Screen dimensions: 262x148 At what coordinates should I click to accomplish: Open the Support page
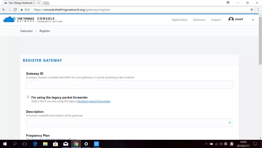[x=216, y=20]
